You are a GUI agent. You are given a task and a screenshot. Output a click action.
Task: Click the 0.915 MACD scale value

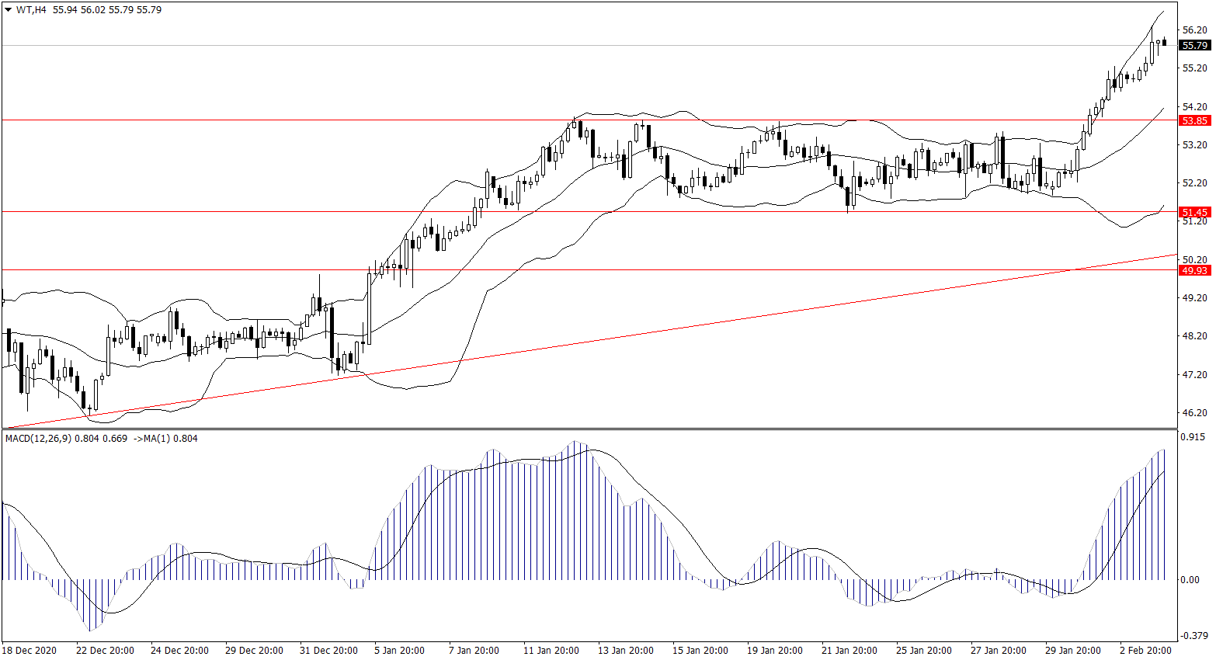(x=1193, y=437)
